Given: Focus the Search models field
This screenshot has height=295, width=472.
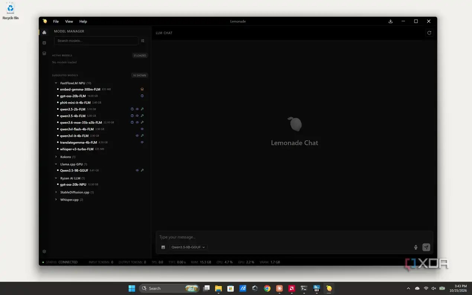Looking at the screenshot, I should 96,41.
